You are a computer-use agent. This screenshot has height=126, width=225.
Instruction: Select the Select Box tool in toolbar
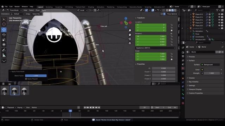4,19
